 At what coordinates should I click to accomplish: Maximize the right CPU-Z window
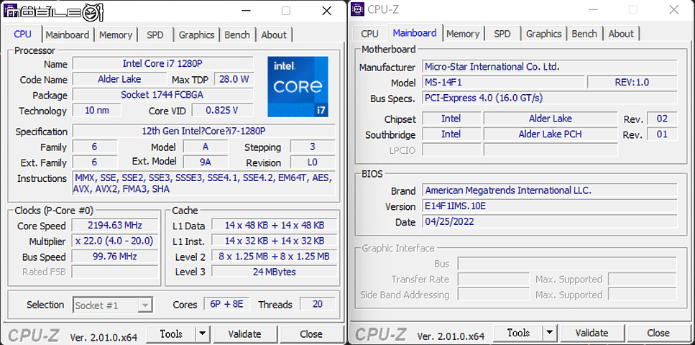pyautogui.click(x=633, y=10)
